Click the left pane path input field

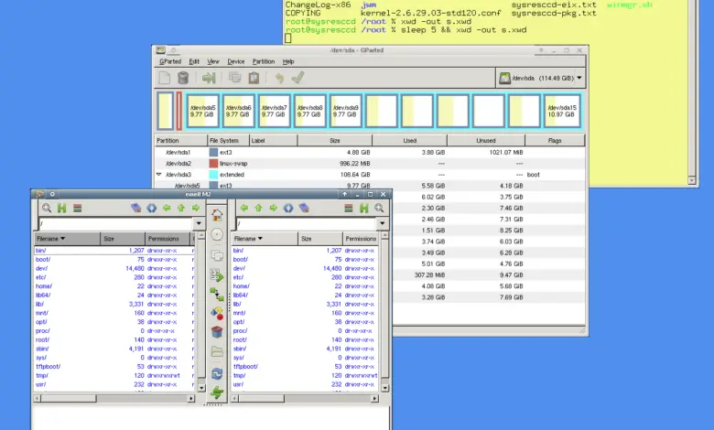pos(116,223)
